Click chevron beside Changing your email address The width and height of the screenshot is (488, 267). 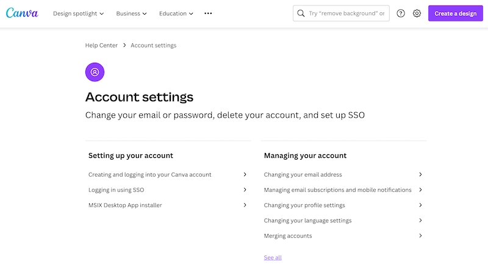420,174
